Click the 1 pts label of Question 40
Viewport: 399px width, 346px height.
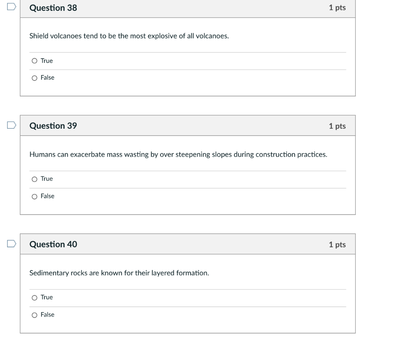[337, 245]
